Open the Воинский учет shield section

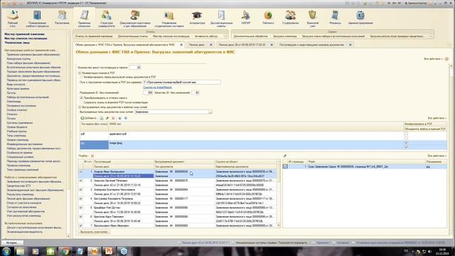313,18
